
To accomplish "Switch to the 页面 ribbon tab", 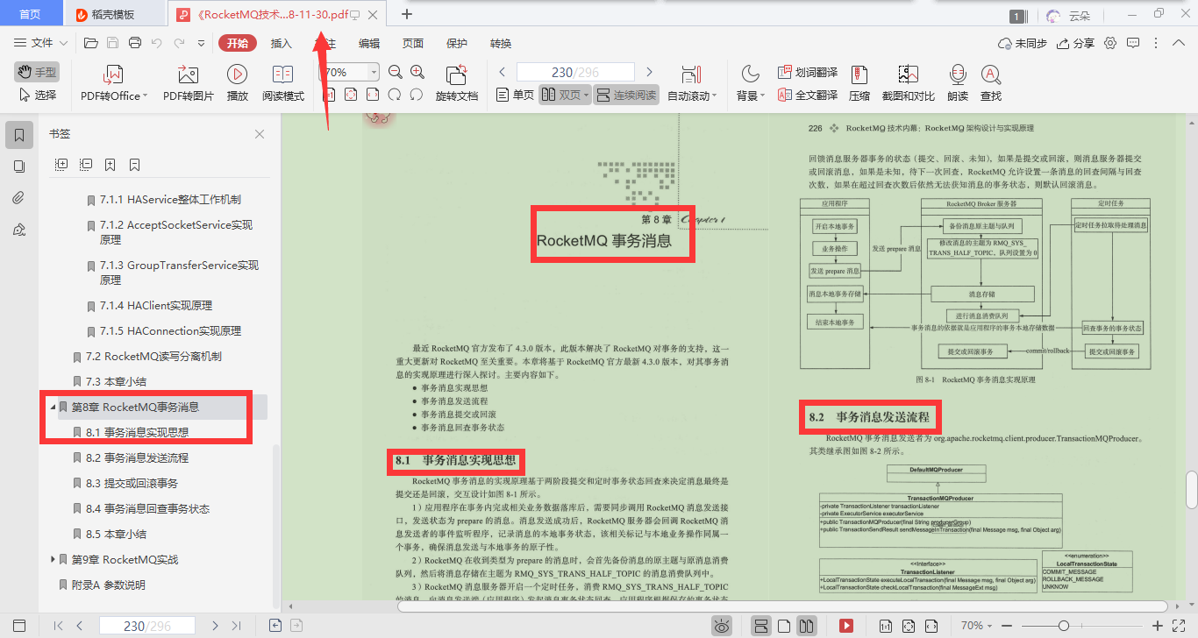I will pos(413,43).
